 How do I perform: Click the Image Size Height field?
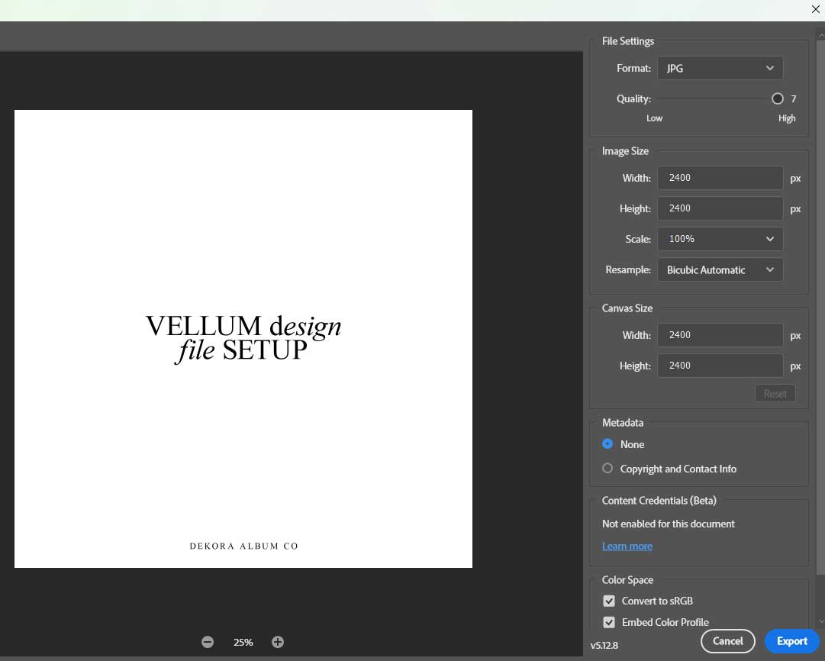[720, 208]
